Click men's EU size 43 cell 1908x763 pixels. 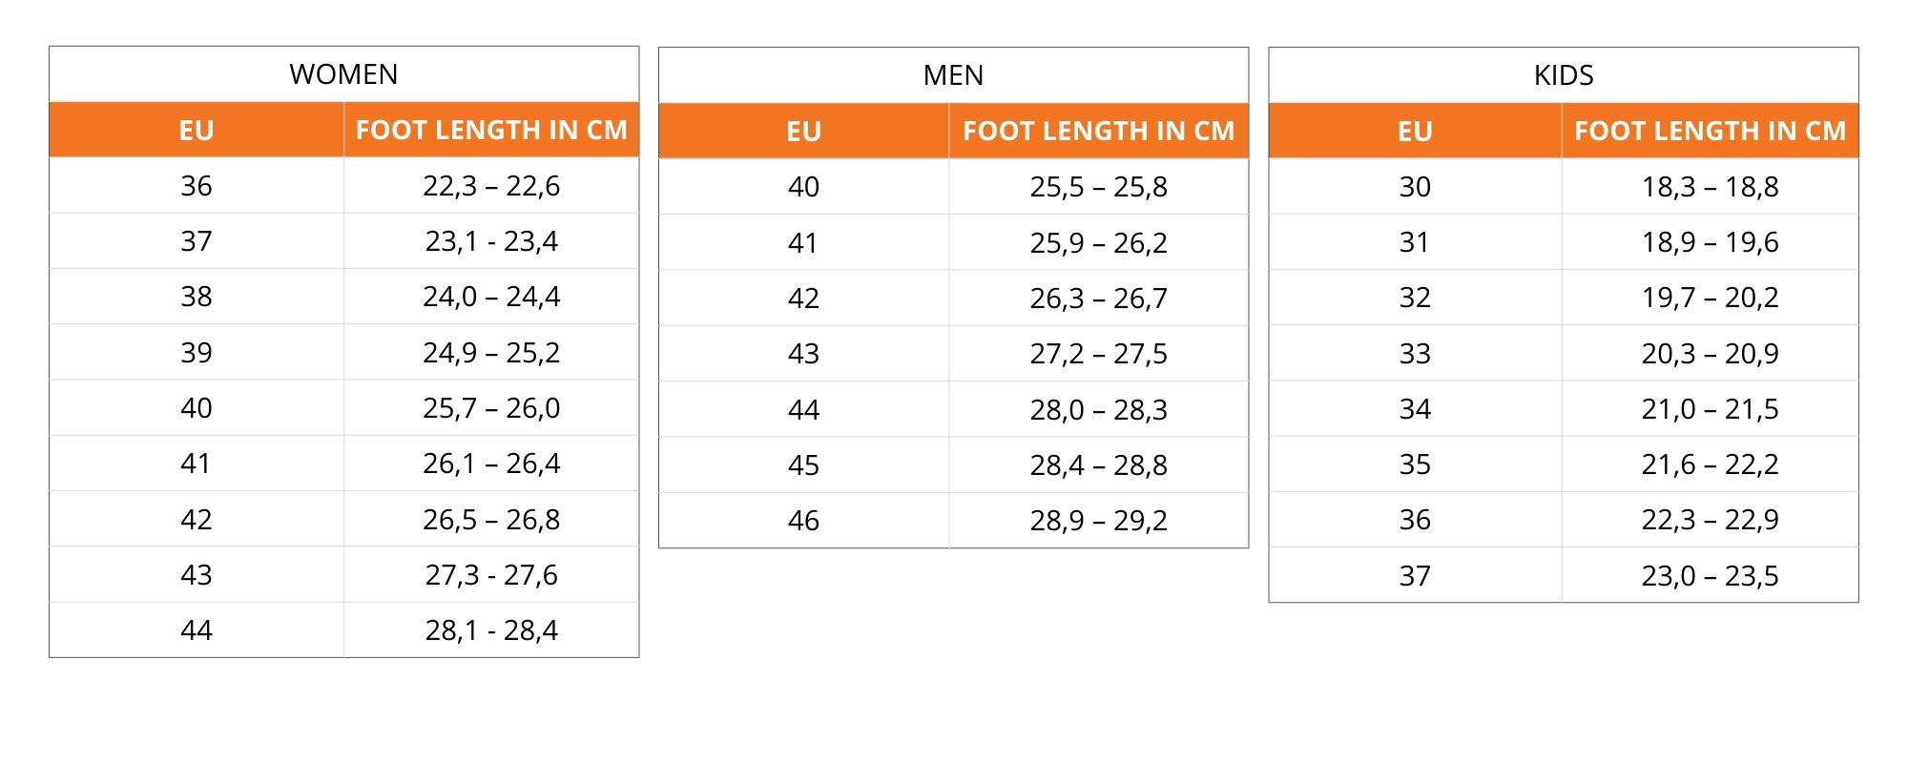[x=803, y=354]
